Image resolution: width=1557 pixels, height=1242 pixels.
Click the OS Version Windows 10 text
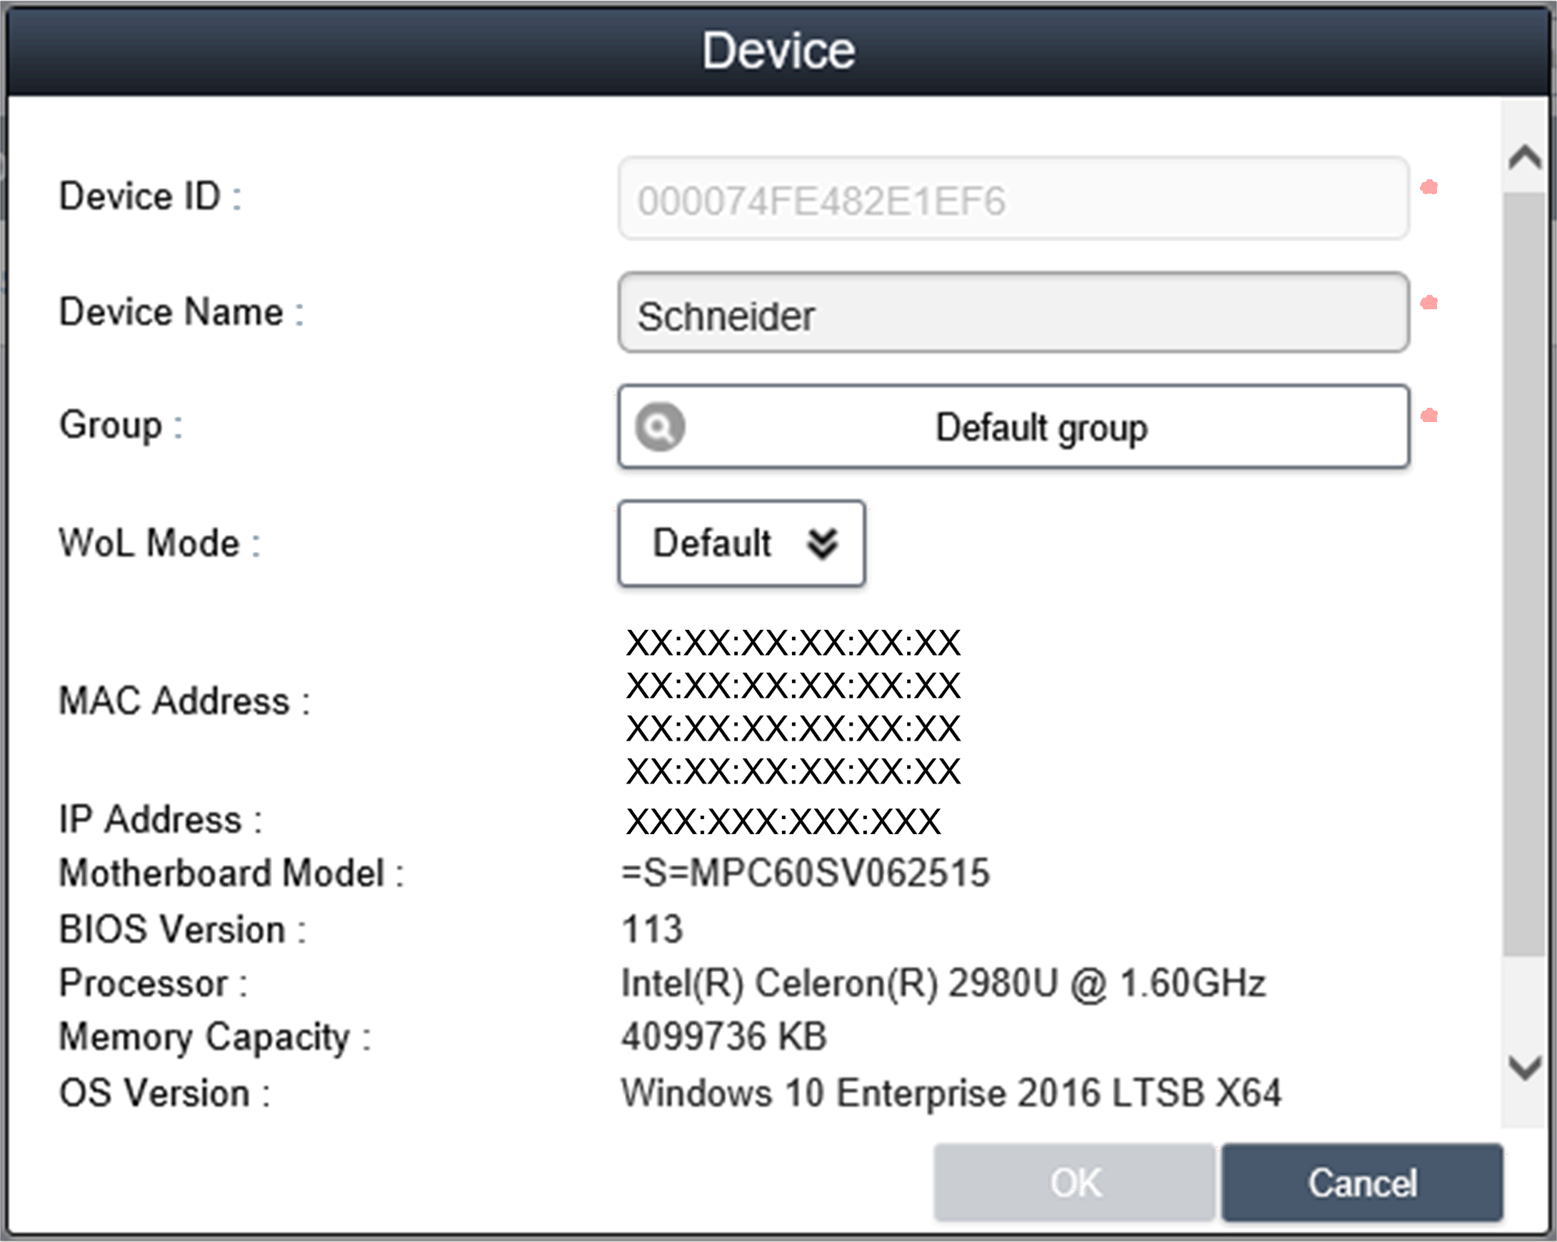pos(951,1093)
